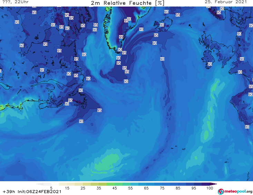Click the '65' colorbar tick label

click(146, 188)
